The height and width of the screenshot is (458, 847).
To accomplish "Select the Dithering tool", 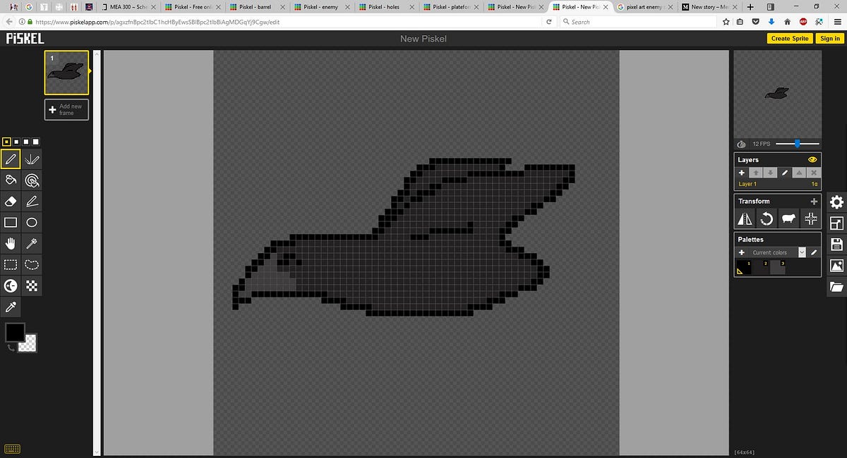I will pos(32,285).
